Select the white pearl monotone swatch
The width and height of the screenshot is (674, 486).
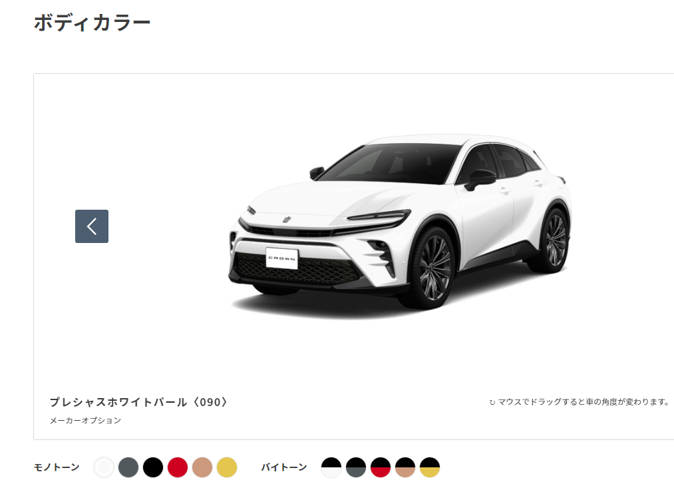[x=104, y=467]
